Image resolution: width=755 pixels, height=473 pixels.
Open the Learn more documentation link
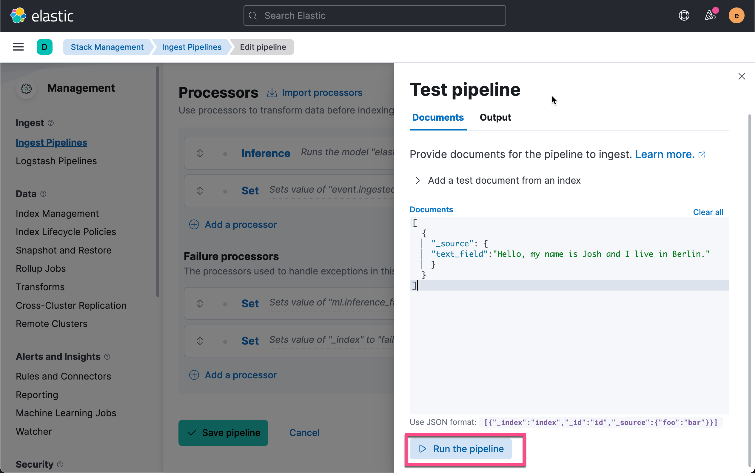[664, 154]
